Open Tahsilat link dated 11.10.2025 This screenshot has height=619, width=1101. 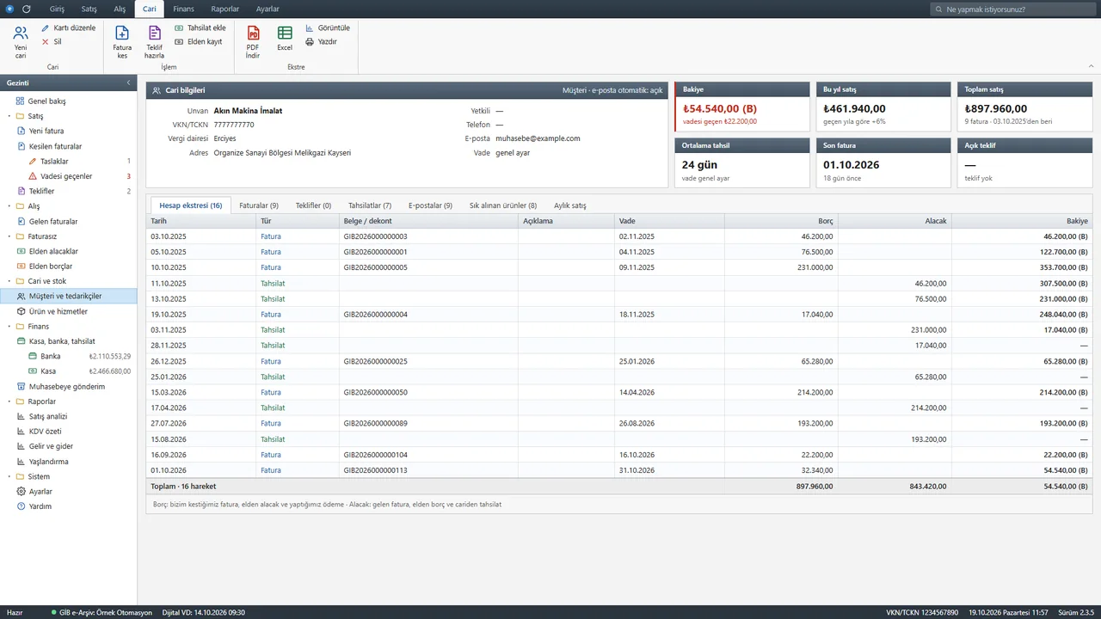point(273,283)
